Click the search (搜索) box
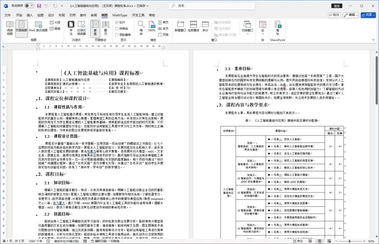 [212, 6]
